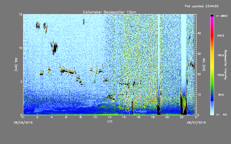Click the 'Plot updated: 23:44:05' timestamp

click(202, 6)
